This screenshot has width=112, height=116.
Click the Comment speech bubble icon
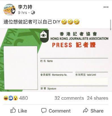pos(44,111)
